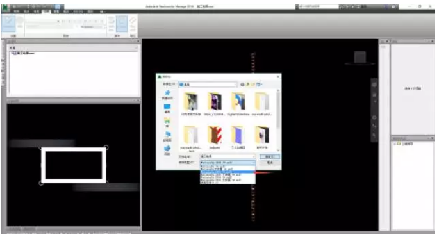Select the Desktop shortcut in dialog places bar
439x237 pixels.
pos(167,108)
